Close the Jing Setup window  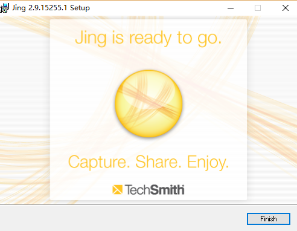[x=286, y=8]
